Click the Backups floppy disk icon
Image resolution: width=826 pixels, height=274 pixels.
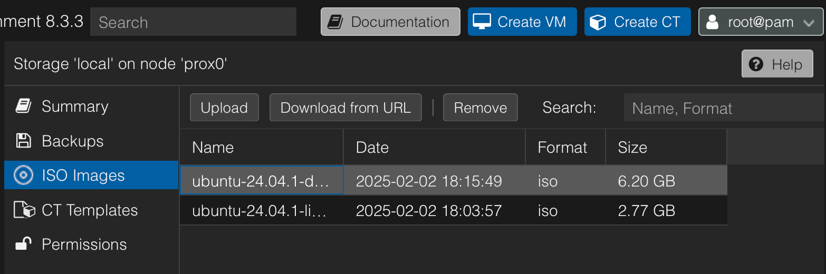tap(23, 141)
